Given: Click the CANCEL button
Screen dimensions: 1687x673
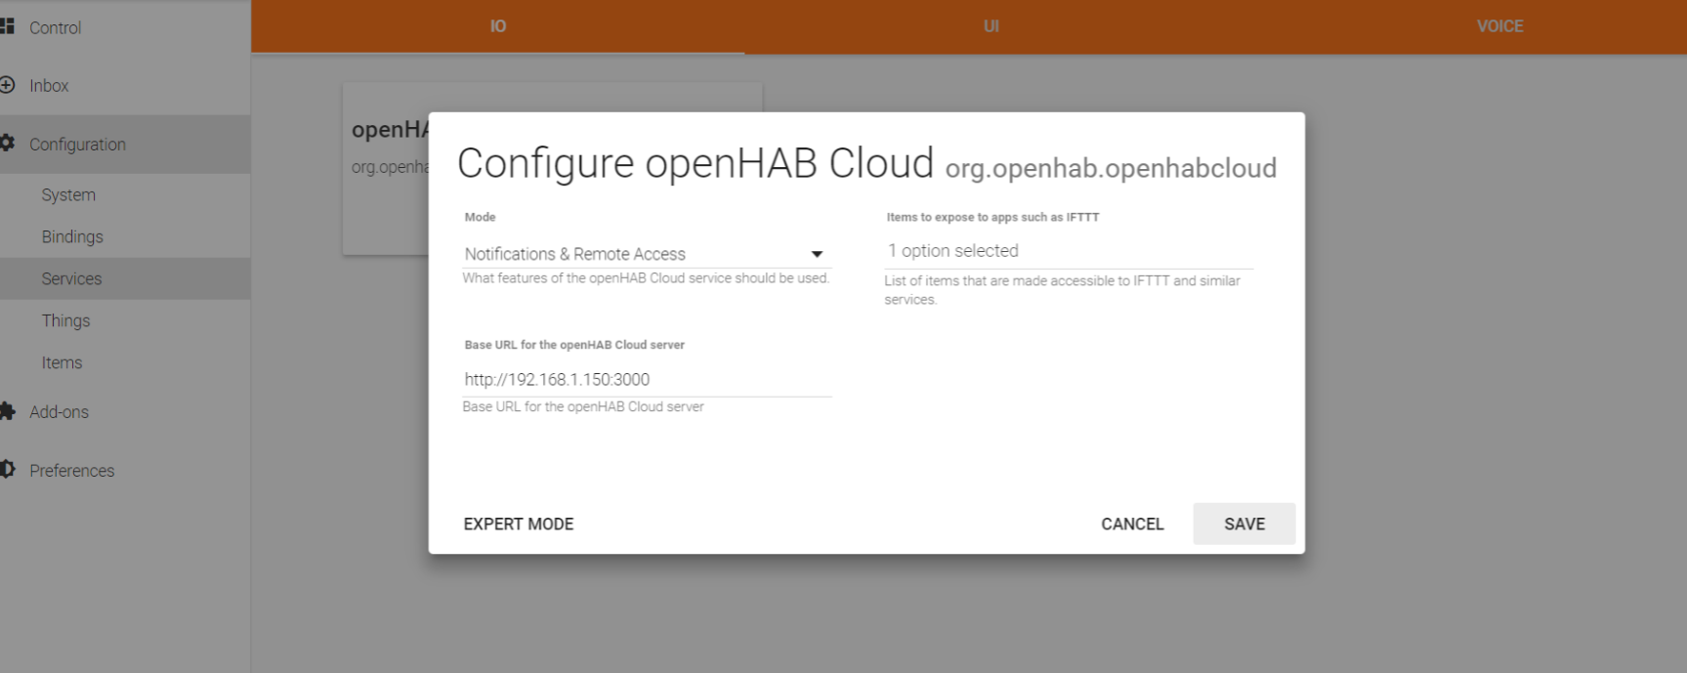Looking at the screenshot, I should [1132, 525].
